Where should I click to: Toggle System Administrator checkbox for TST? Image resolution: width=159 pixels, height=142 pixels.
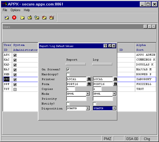click(x=15, y=89)
